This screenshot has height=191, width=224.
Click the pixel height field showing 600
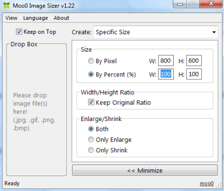coord(194,61)
